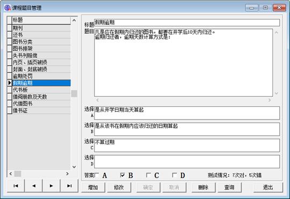
Task: Click the 增加 button
Action: [x=93, y=187]
